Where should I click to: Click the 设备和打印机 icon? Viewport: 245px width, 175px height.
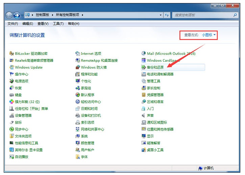tap(78, 115)
